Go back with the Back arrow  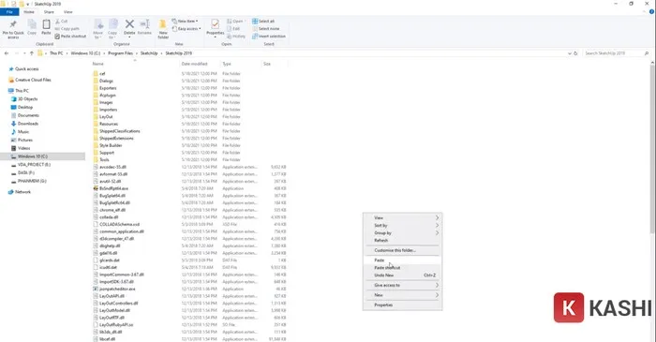pos(7,53)
